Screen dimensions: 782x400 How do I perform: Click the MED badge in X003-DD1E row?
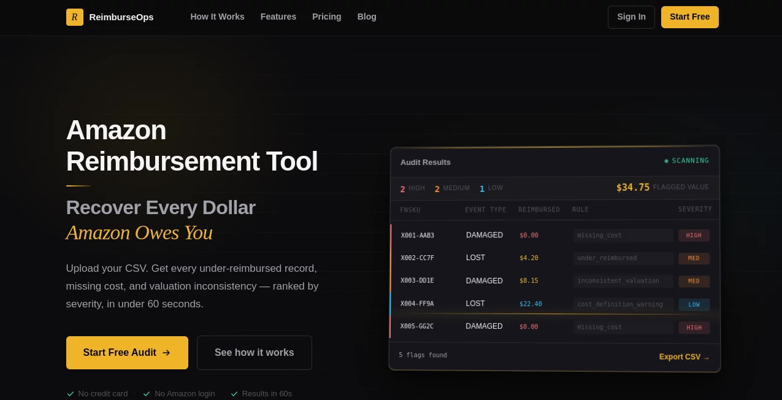click(694, 282)
